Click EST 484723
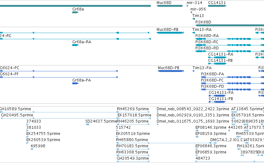264x163 pixels. click(203, 158)
